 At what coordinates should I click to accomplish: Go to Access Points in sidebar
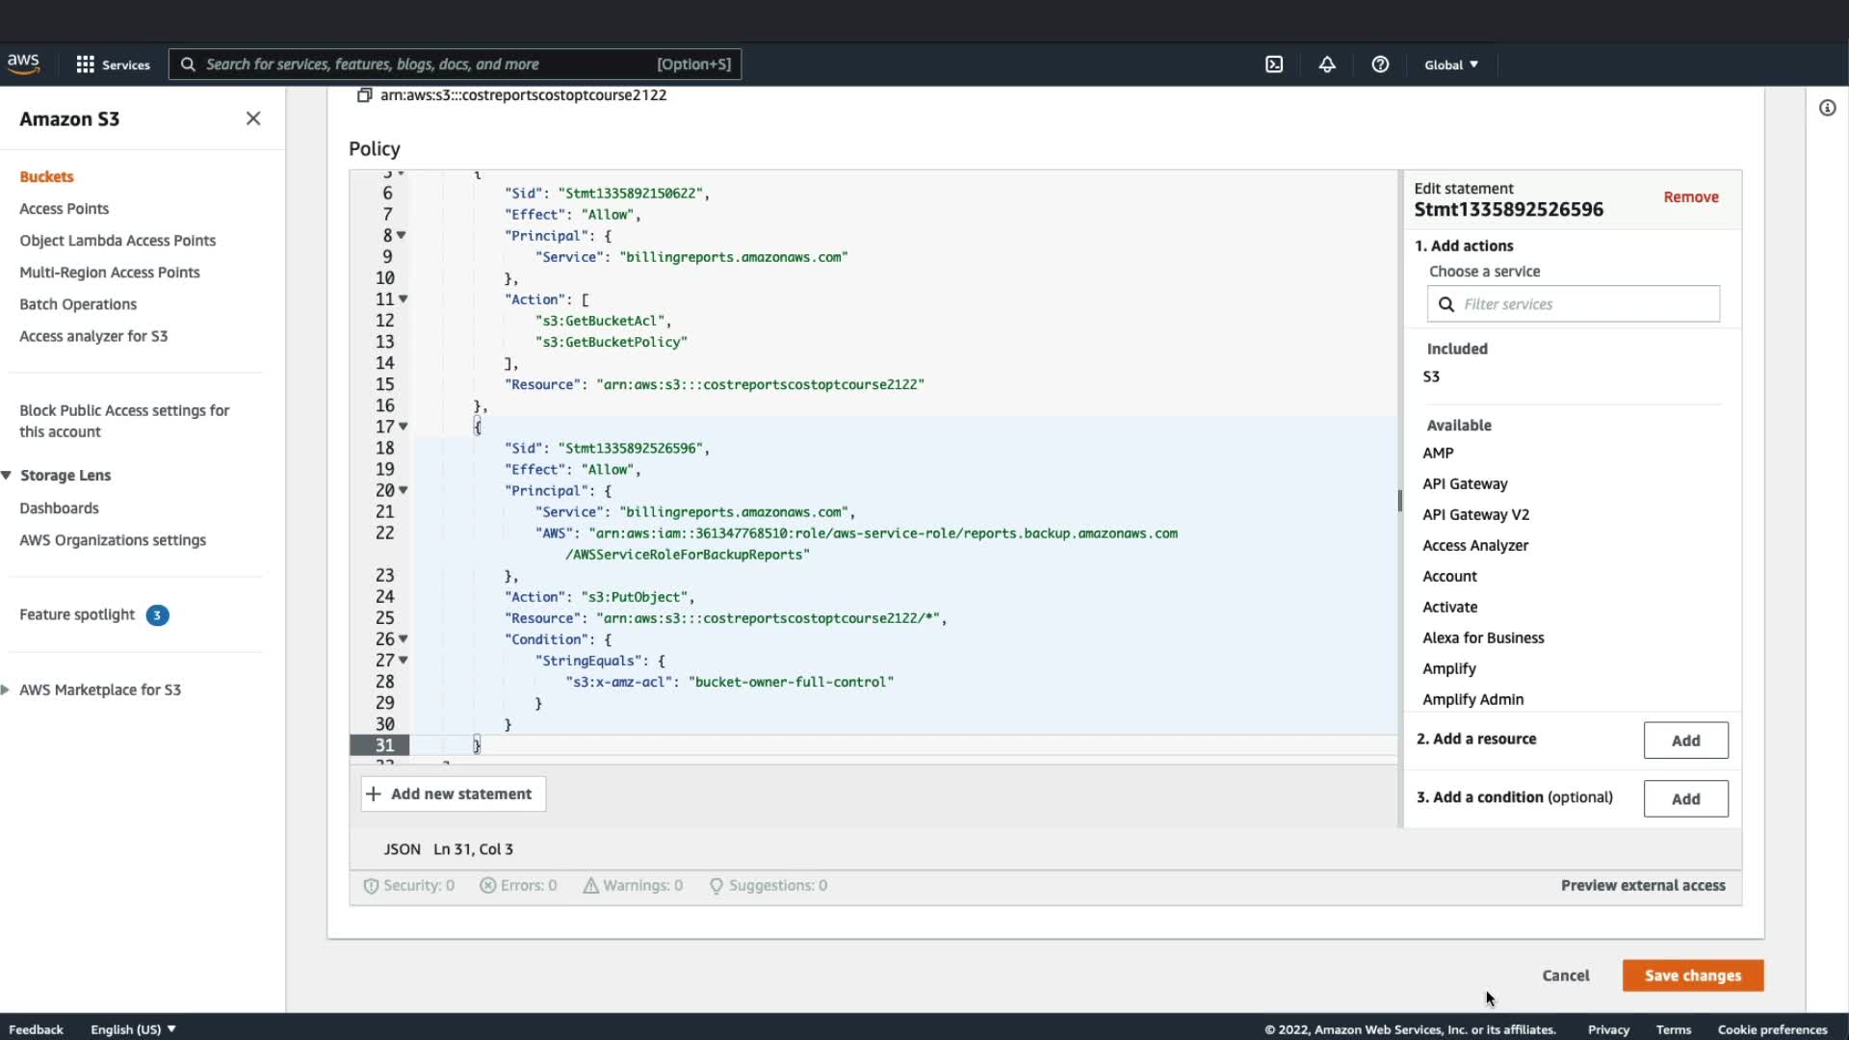pyautogui.click(x=64, y=209)
